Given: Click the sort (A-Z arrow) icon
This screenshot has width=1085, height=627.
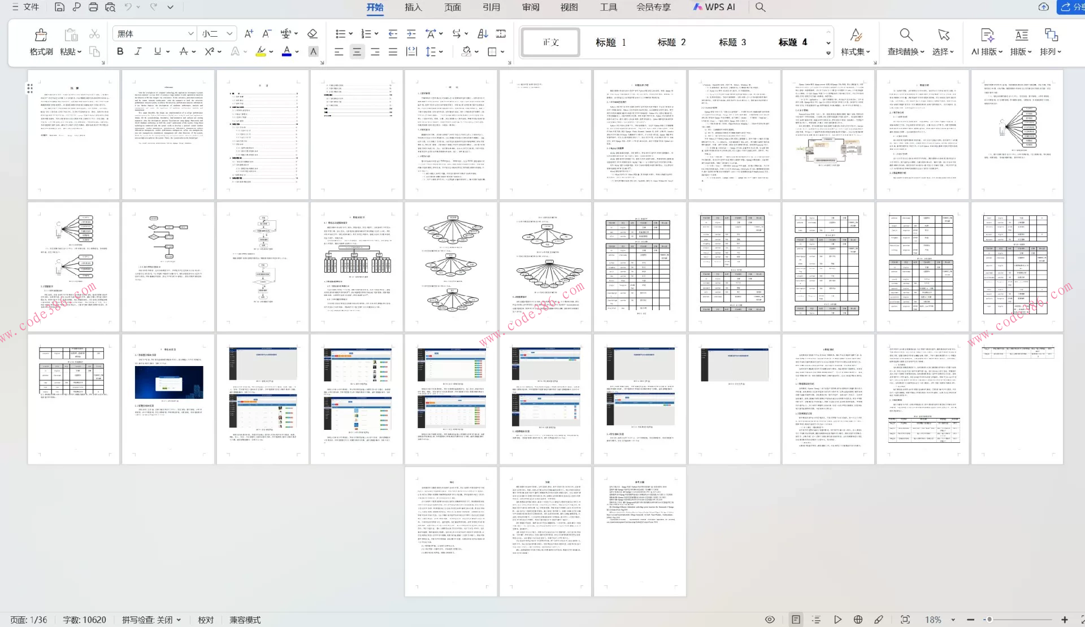Looking at the screenshot, I should [483, 34].
